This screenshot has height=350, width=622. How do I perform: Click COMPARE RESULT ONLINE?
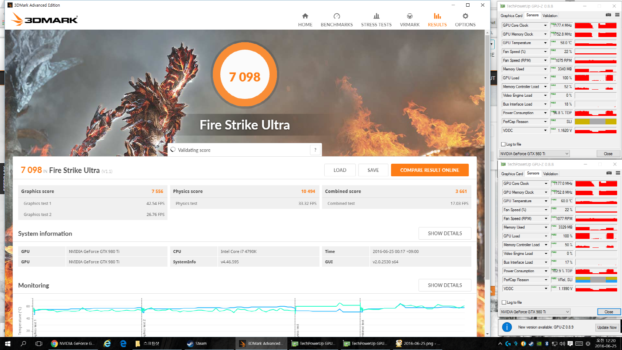tap(430, 170)
